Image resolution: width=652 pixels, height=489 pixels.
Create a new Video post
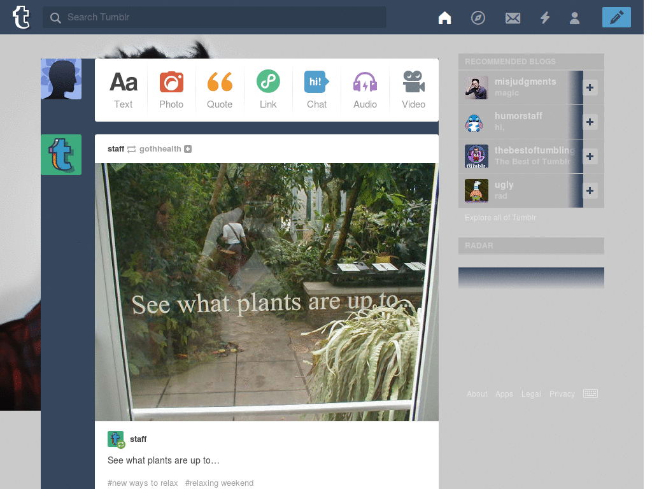click(x=413, y=90)
